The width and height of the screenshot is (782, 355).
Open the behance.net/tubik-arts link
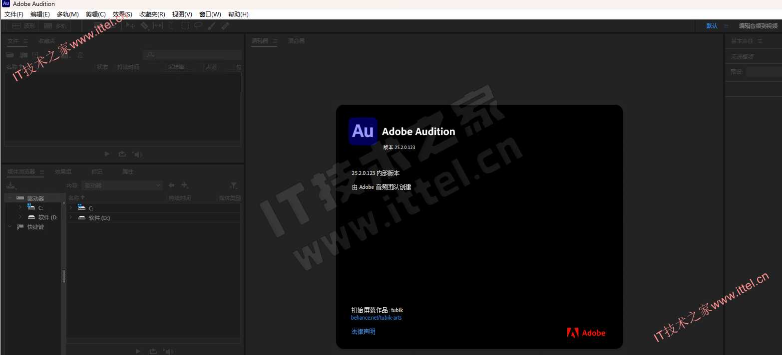point(377,318)
